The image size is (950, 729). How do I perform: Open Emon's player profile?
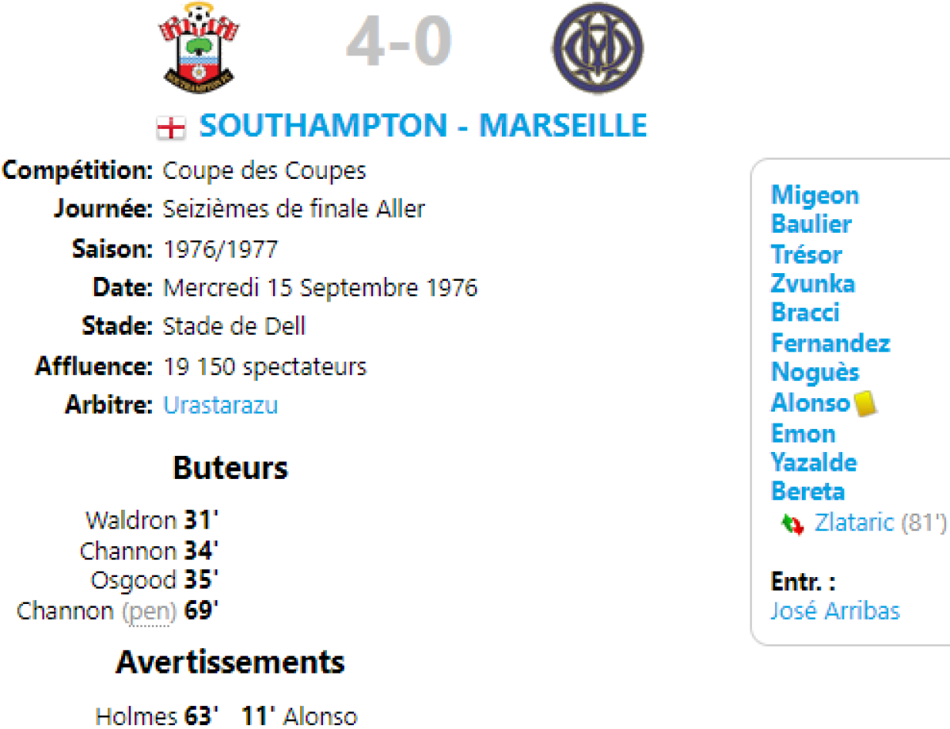tap(803, 433)
